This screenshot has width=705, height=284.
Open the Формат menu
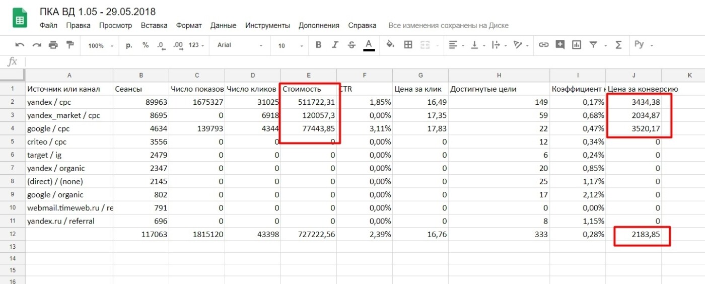coord(189,25)
